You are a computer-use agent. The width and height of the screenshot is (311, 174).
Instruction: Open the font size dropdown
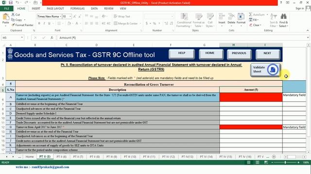pos(70,16)
